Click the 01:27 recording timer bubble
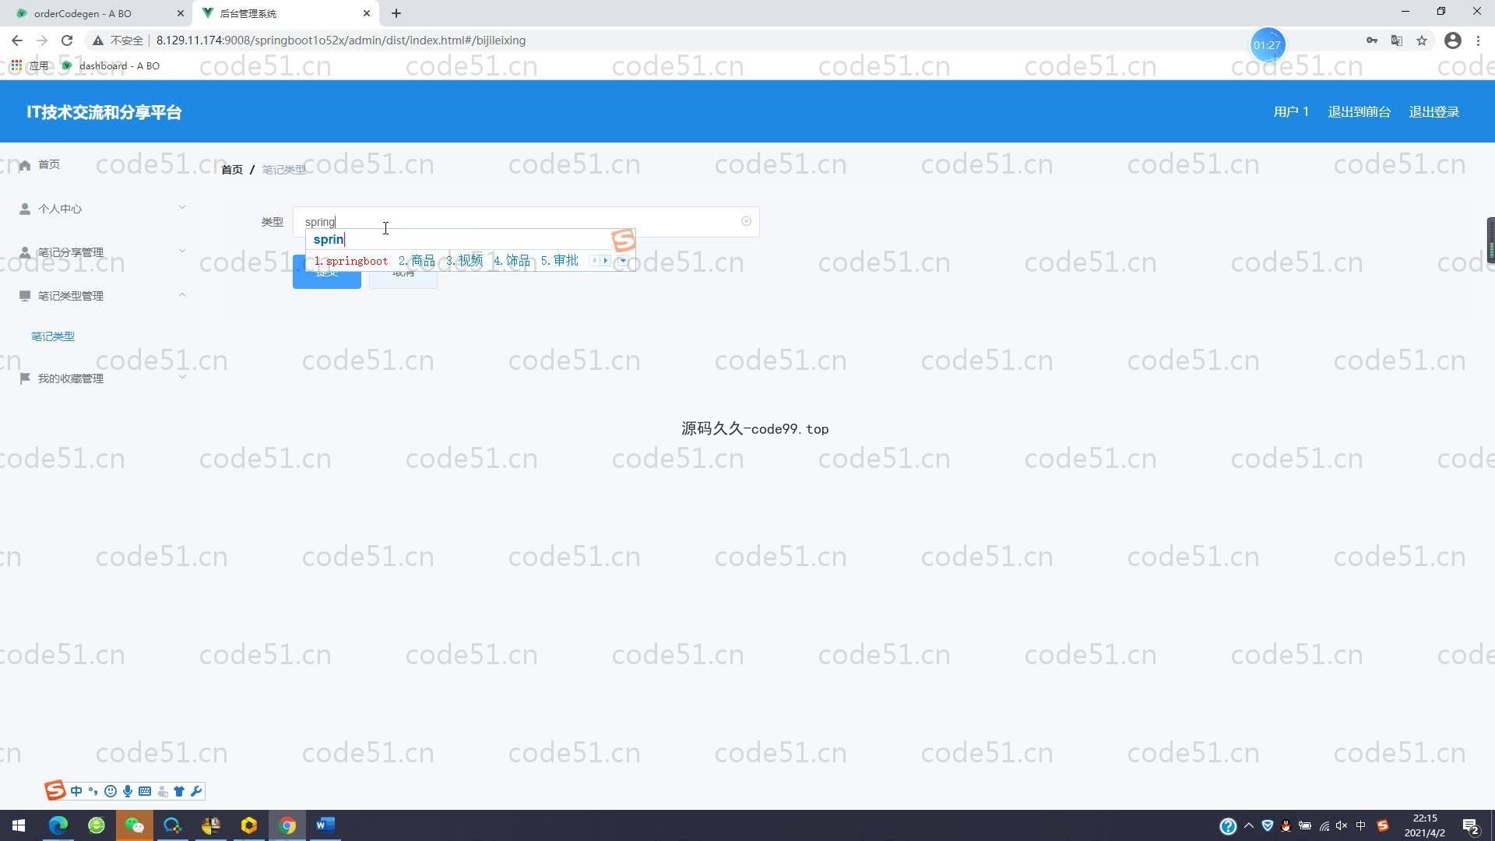This screenshot has width=1495, height=841. [x=1267, y=45]
